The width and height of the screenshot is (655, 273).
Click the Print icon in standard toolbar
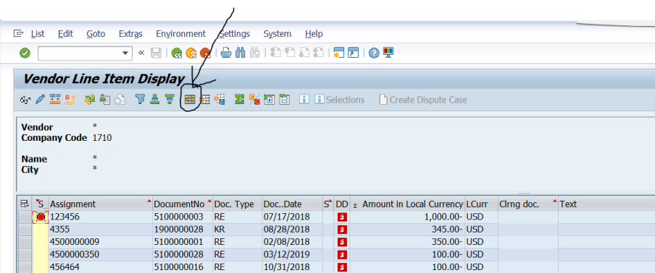(x=226, y=53)
